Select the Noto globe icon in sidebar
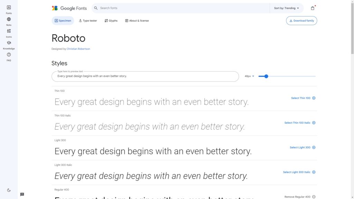This screenshot has height=199, width=354. coord(9,20)
